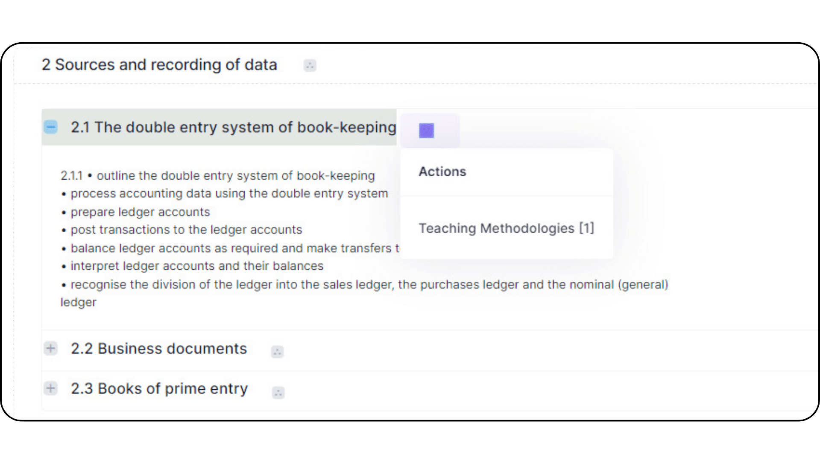Viewport: 820px width, 461px height.
Task: Click the actions icon beside Sources and recording of data
Action: tap(310, 66)
